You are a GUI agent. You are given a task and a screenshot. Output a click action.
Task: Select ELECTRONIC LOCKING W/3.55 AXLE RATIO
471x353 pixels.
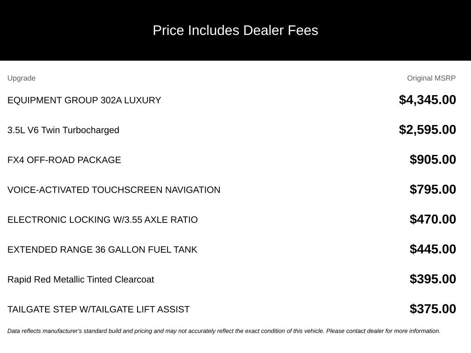pos(103,220)
